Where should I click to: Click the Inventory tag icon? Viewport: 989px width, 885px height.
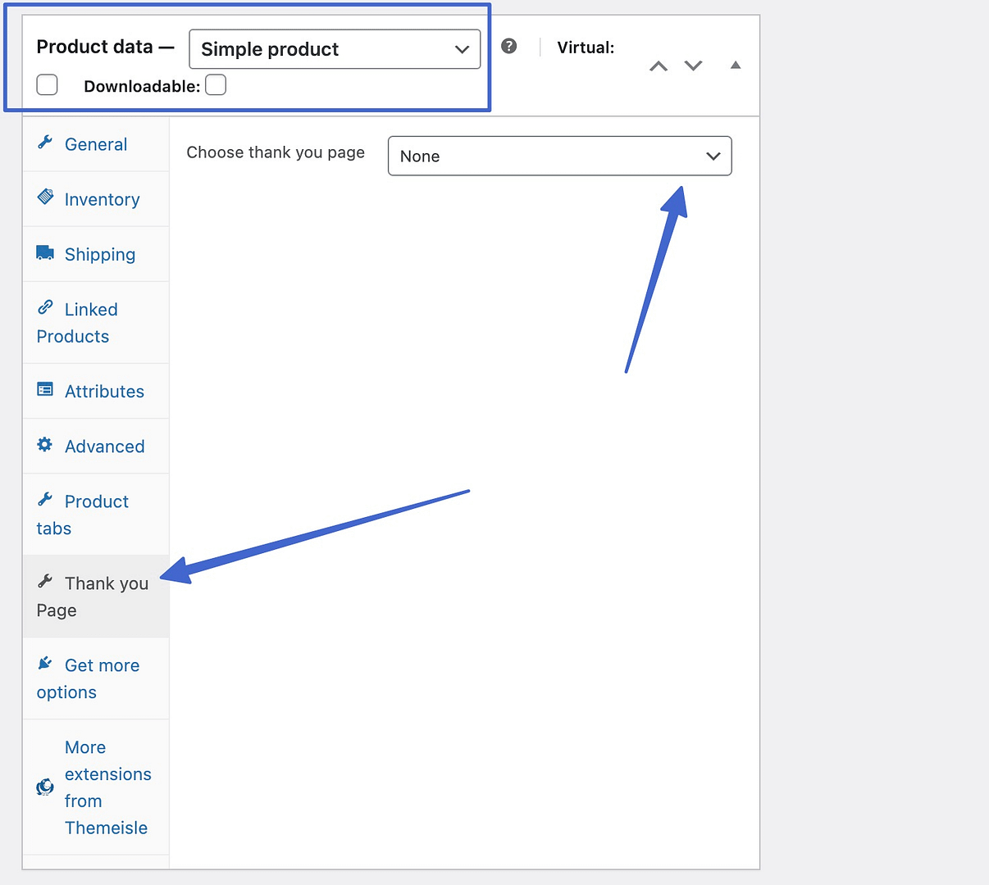pyautogui.click(x=45, y=197)
